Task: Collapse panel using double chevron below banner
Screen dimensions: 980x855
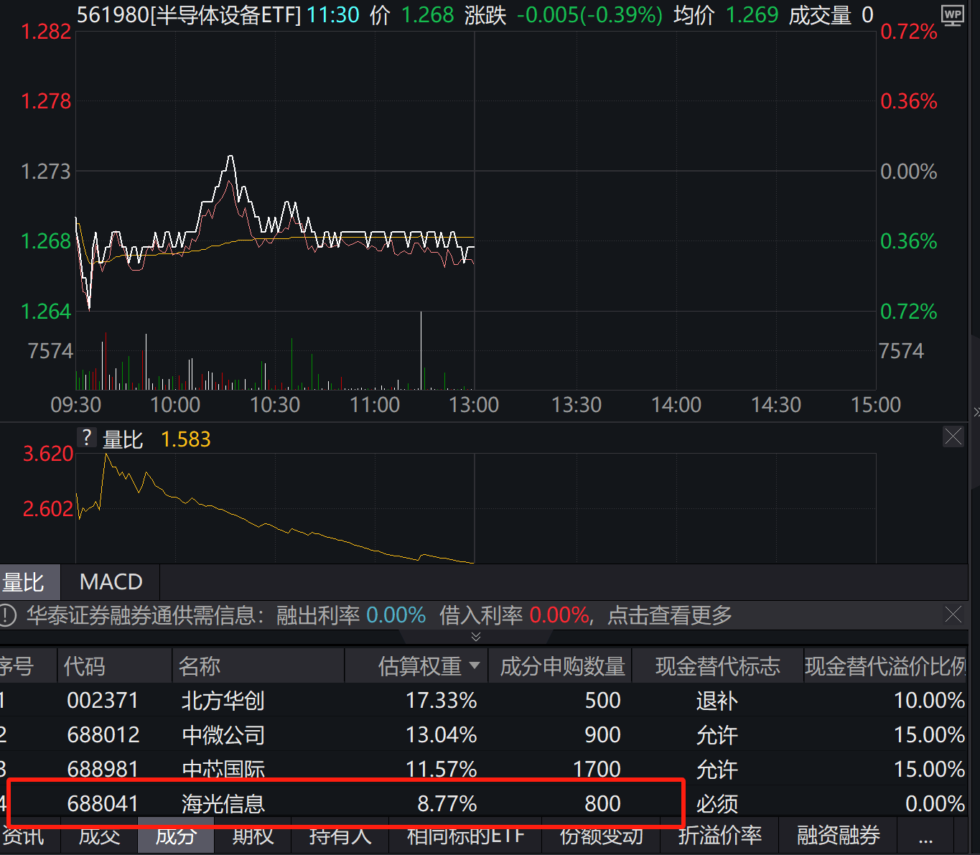Action: pos(475,637)
